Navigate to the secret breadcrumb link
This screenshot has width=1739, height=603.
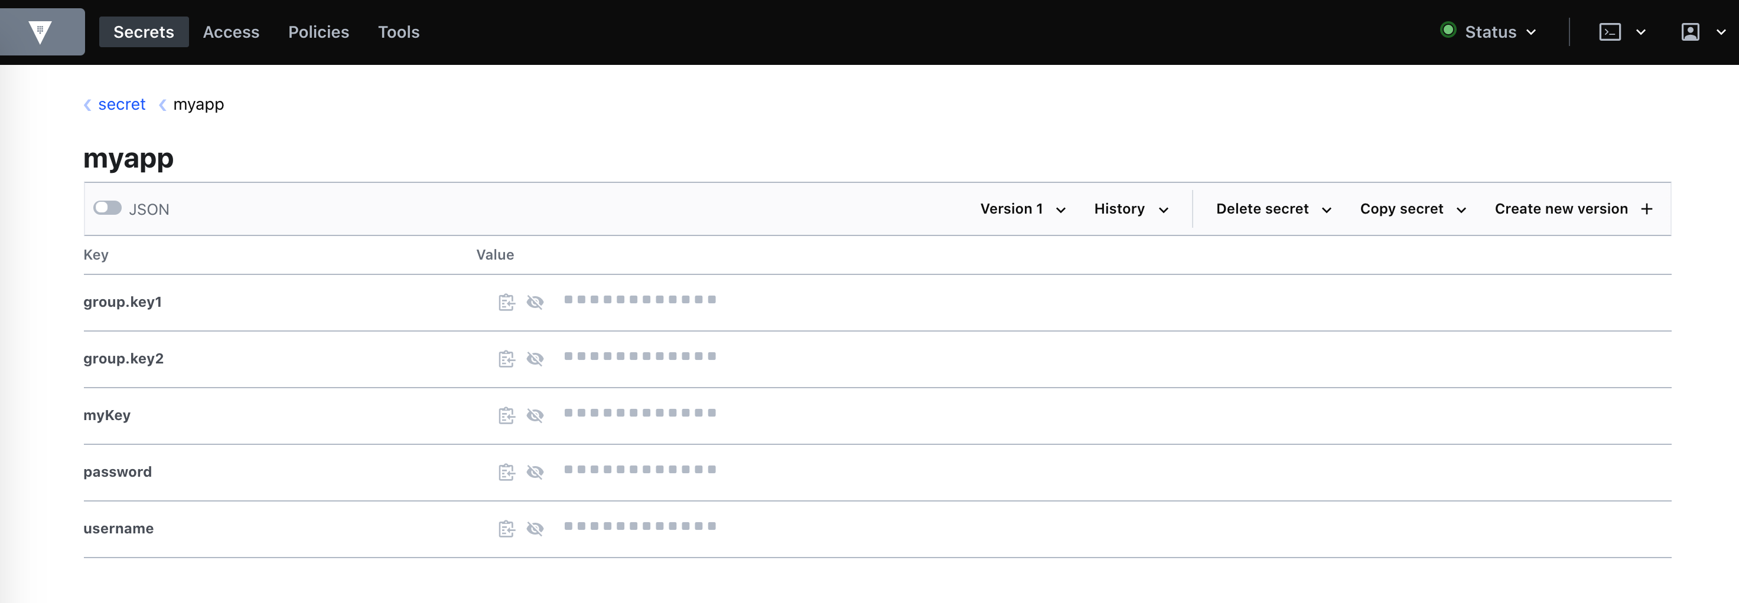point(122,104)
